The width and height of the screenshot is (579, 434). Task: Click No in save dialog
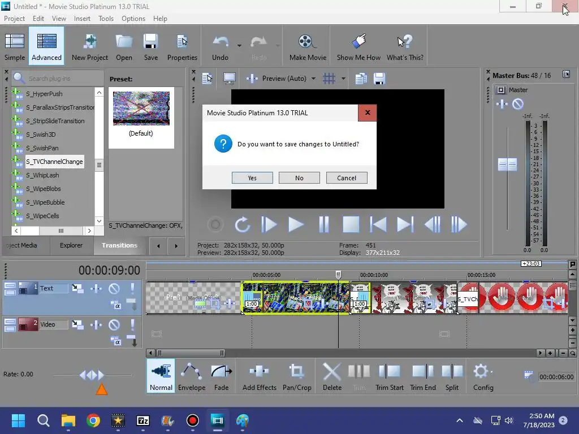click(x=299, y=178)
